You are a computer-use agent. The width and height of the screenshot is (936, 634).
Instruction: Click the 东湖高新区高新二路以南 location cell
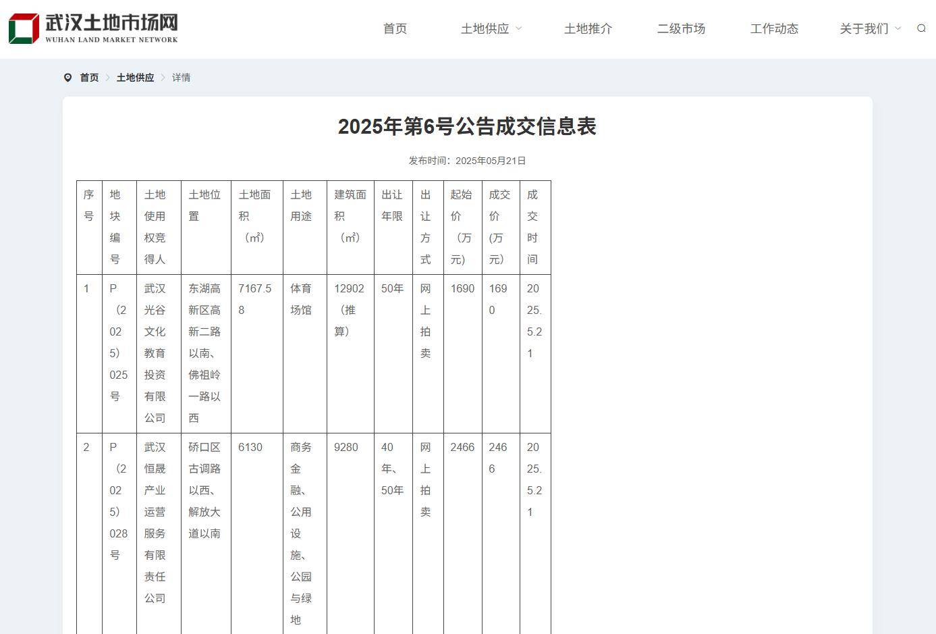tap(204, 353)
